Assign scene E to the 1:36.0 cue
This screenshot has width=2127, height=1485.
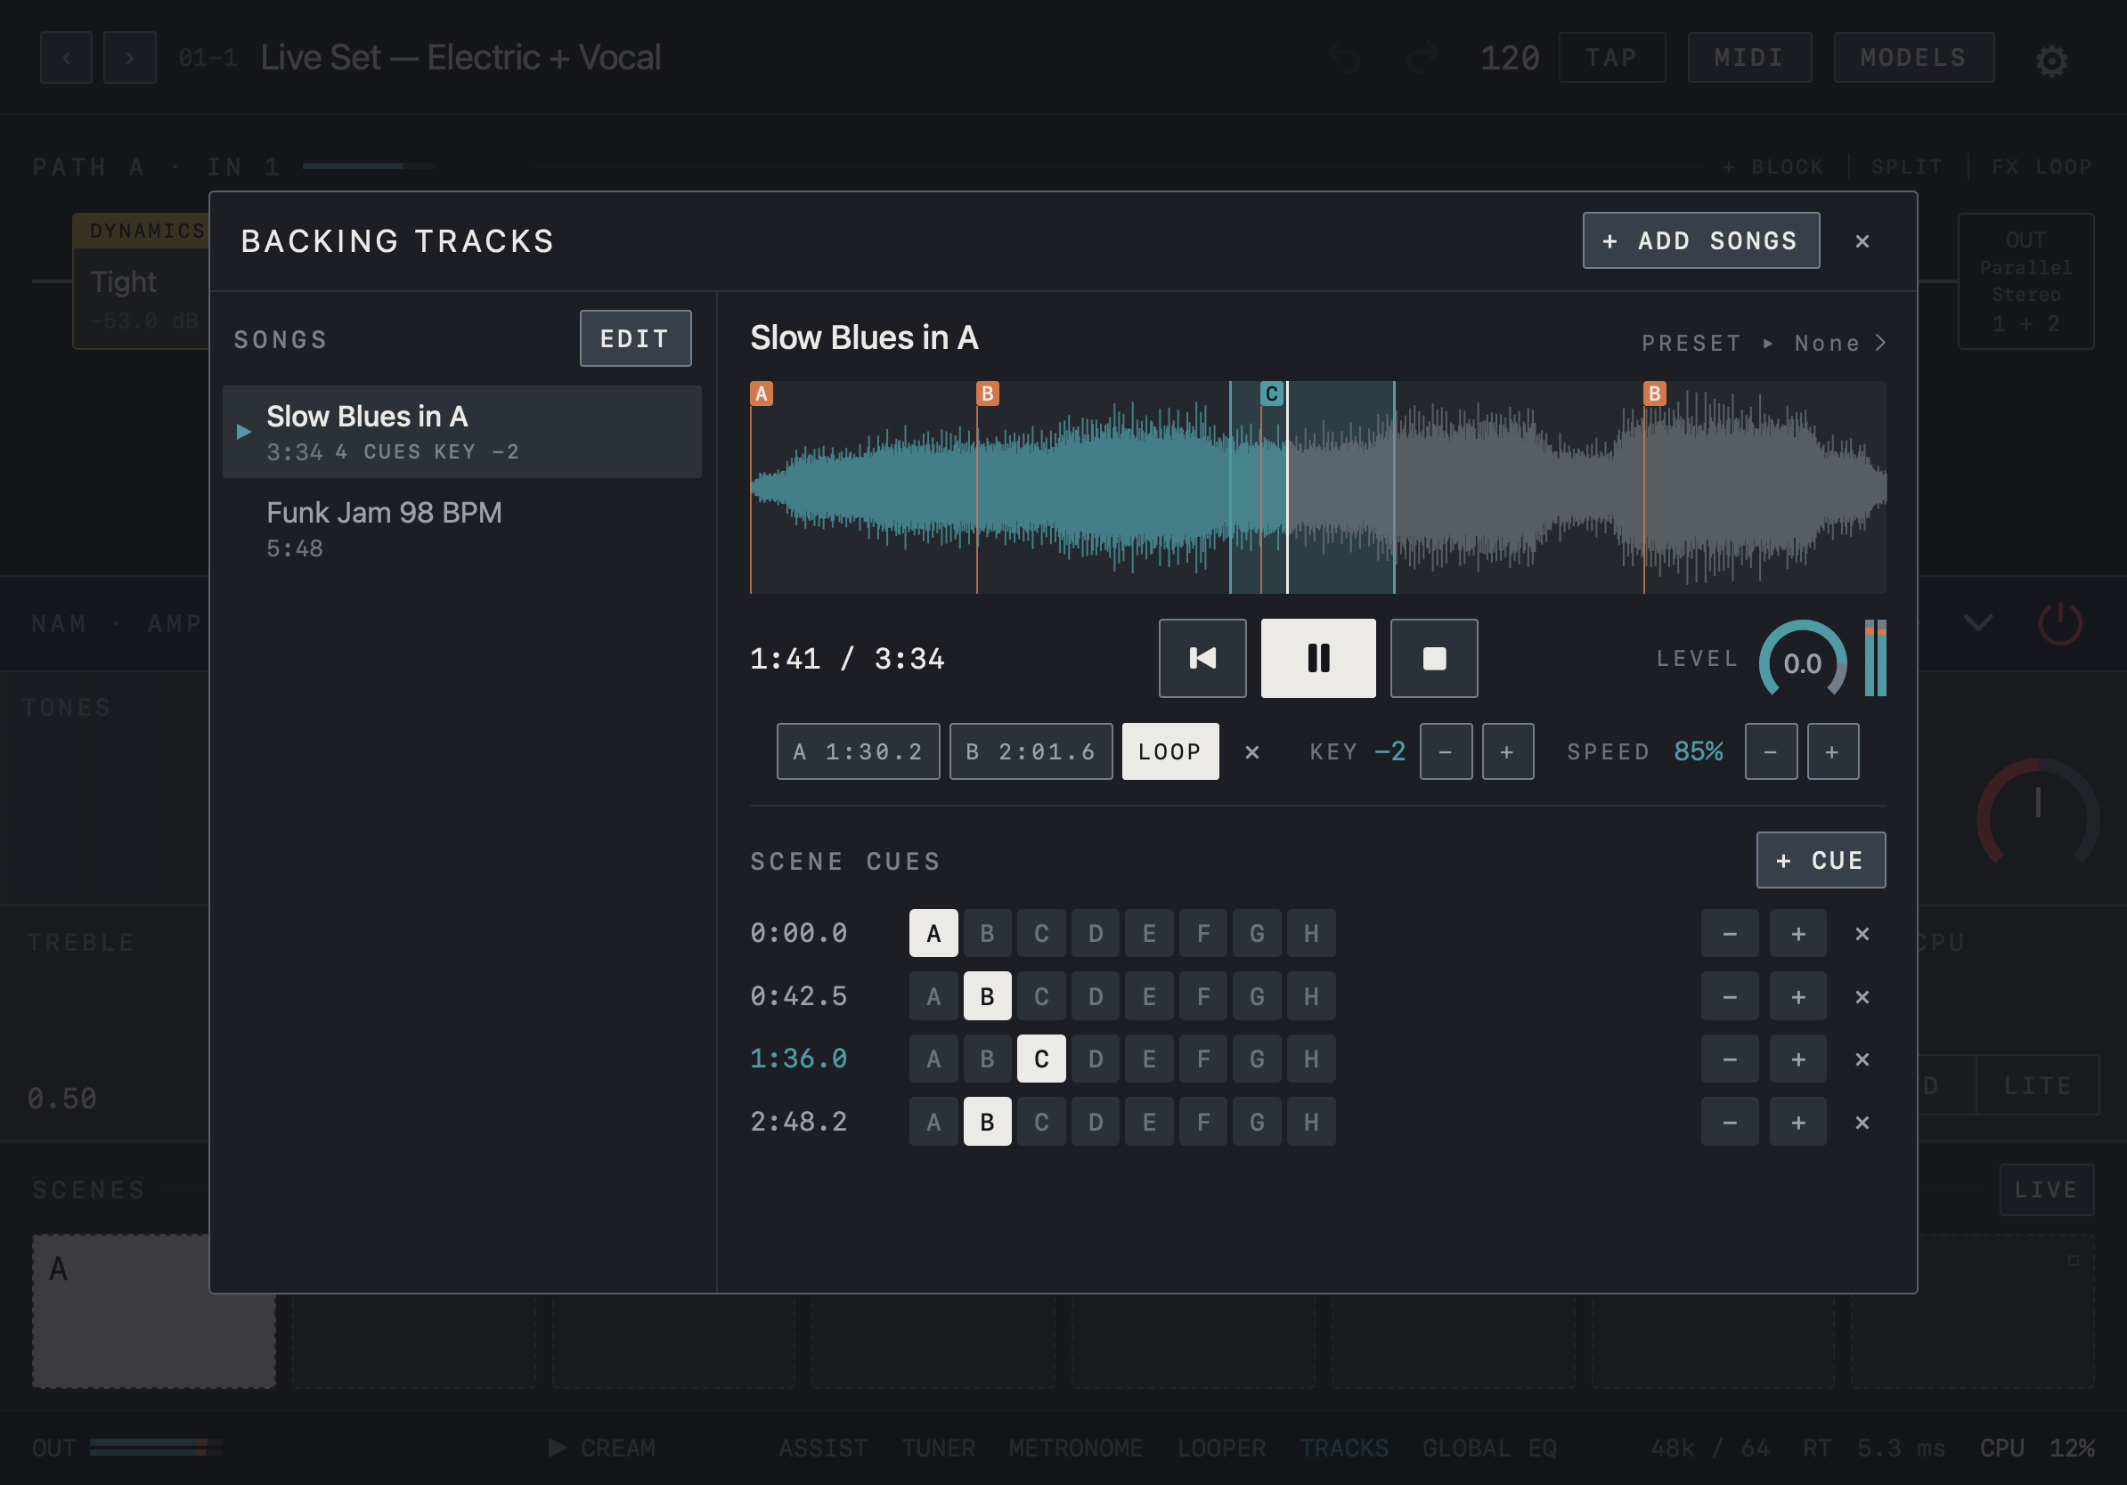point(1149,1059)
